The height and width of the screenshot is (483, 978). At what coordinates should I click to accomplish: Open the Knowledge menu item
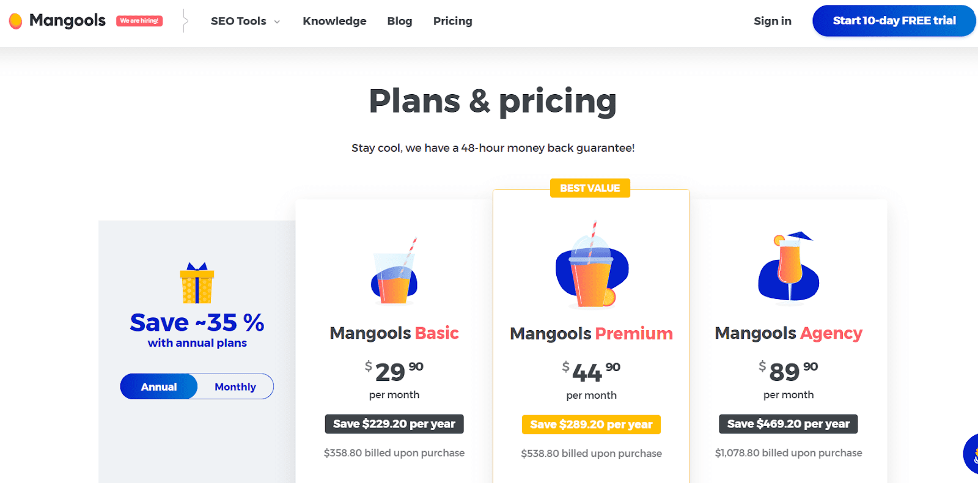(334, 21)
